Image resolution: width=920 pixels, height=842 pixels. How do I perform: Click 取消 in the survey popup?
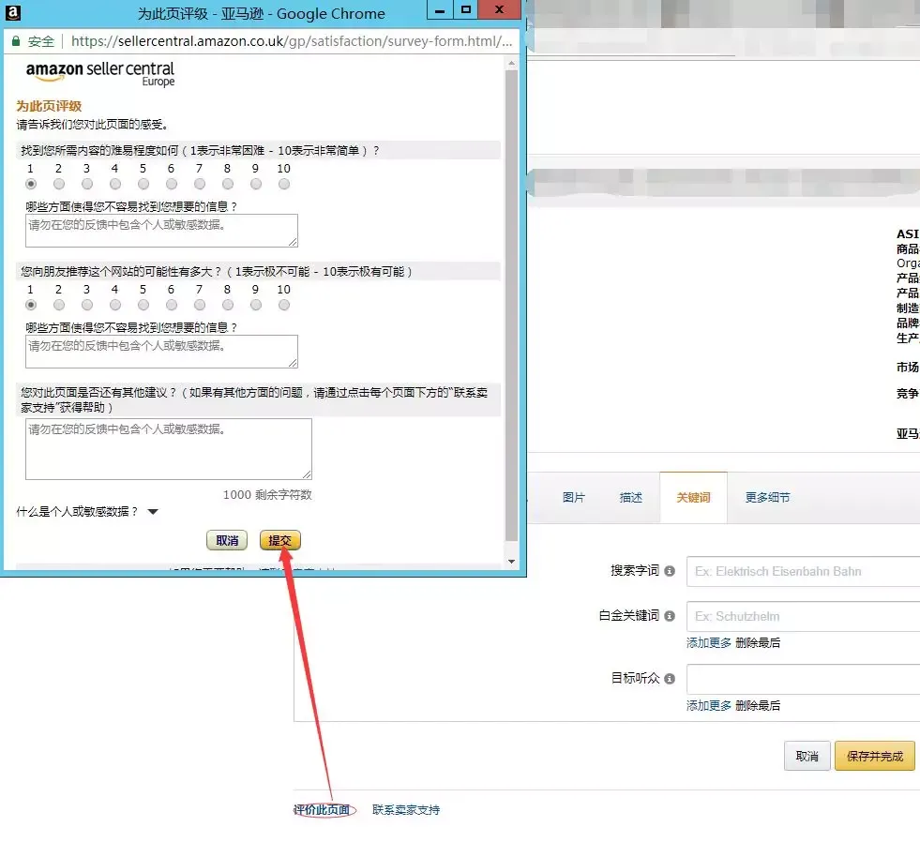tap(227, 540)
